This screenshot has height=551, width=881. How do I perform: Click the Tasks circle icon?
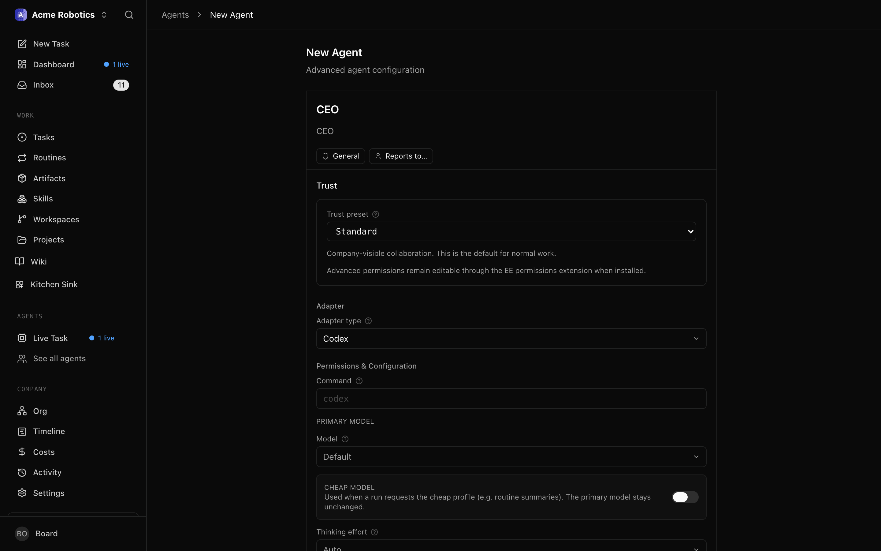[x=22, y=137]
